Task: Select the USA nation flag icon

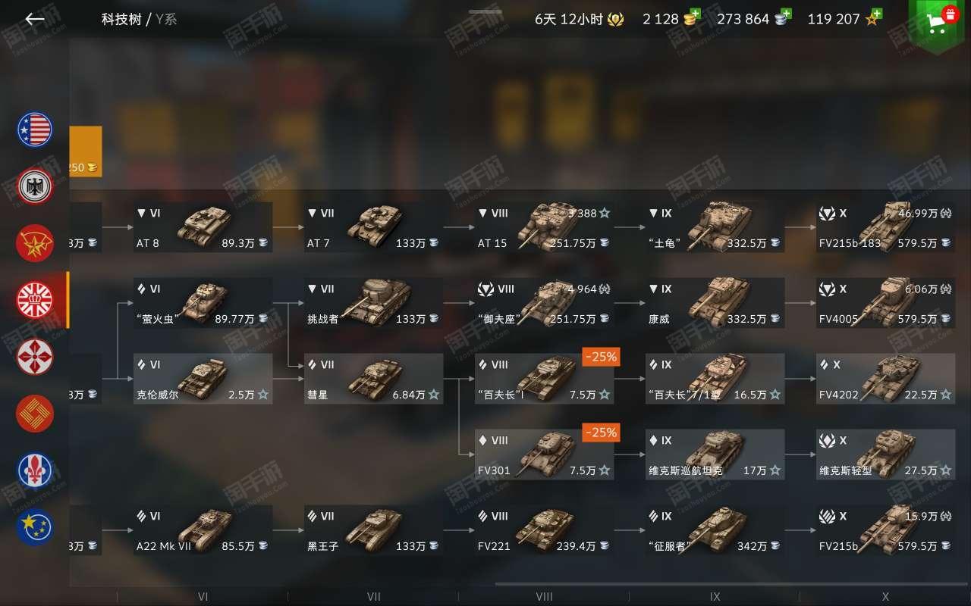Action: click(35, 130)
